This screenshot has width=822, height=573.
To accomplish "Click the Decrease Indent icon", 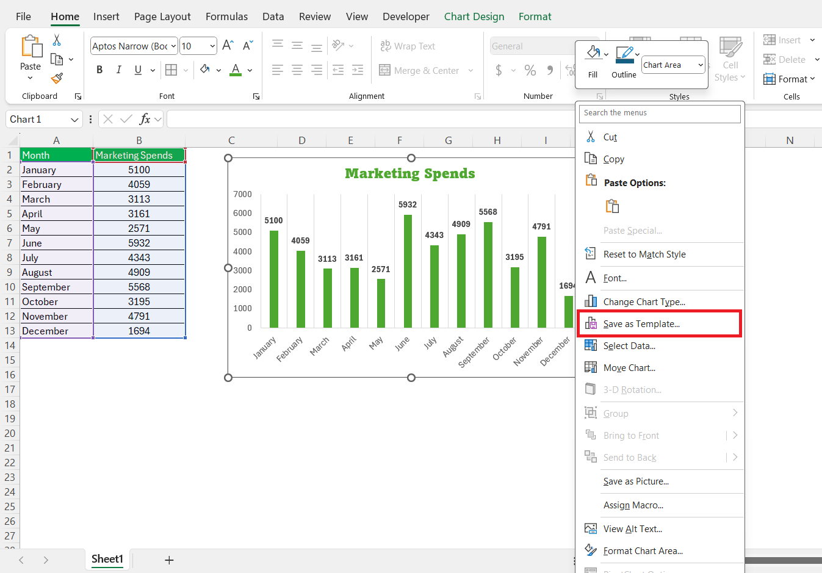I will pyautogui.click(x=338, y=70).
